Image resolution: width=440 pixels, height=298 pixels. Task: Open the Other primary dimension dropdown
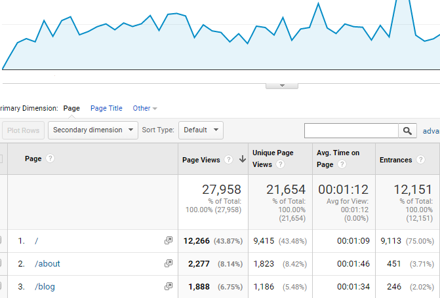145,108
